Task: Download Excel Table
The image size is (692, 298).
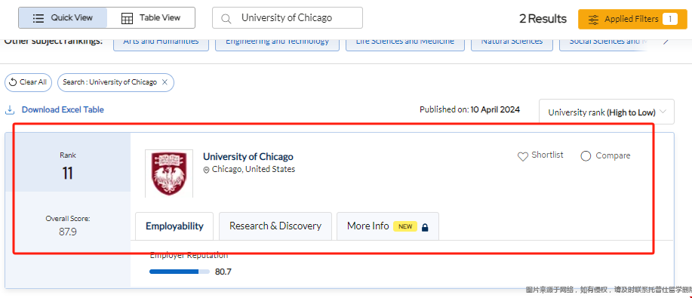Action: [63, 109]
